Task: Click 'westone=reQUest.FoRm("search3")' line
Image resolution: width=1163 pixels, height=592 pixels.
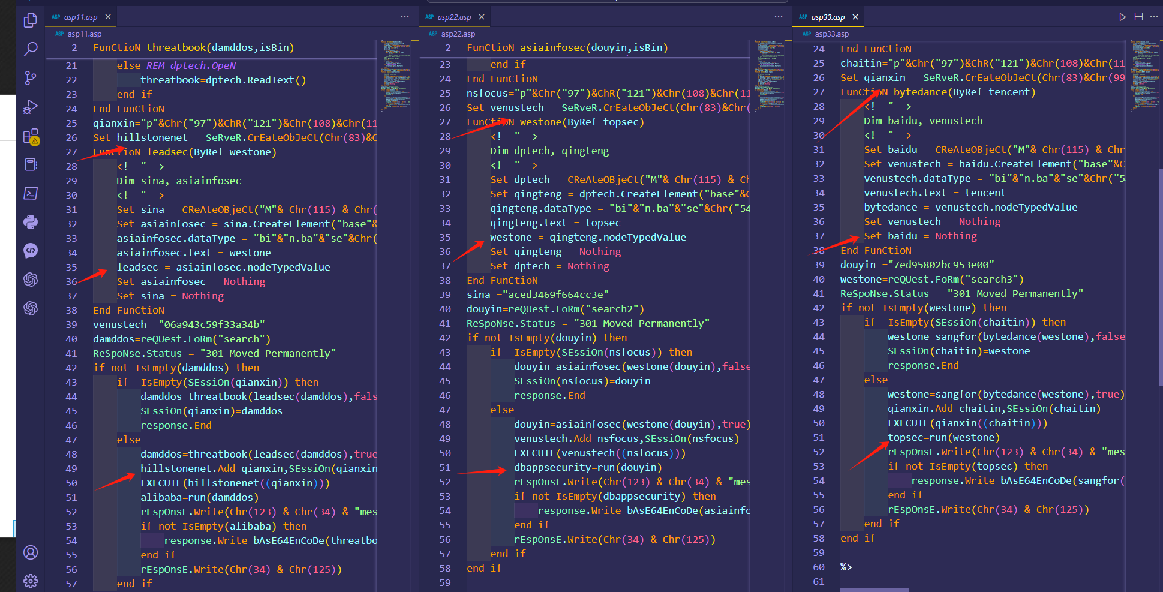Action: [x=932, y=280]
